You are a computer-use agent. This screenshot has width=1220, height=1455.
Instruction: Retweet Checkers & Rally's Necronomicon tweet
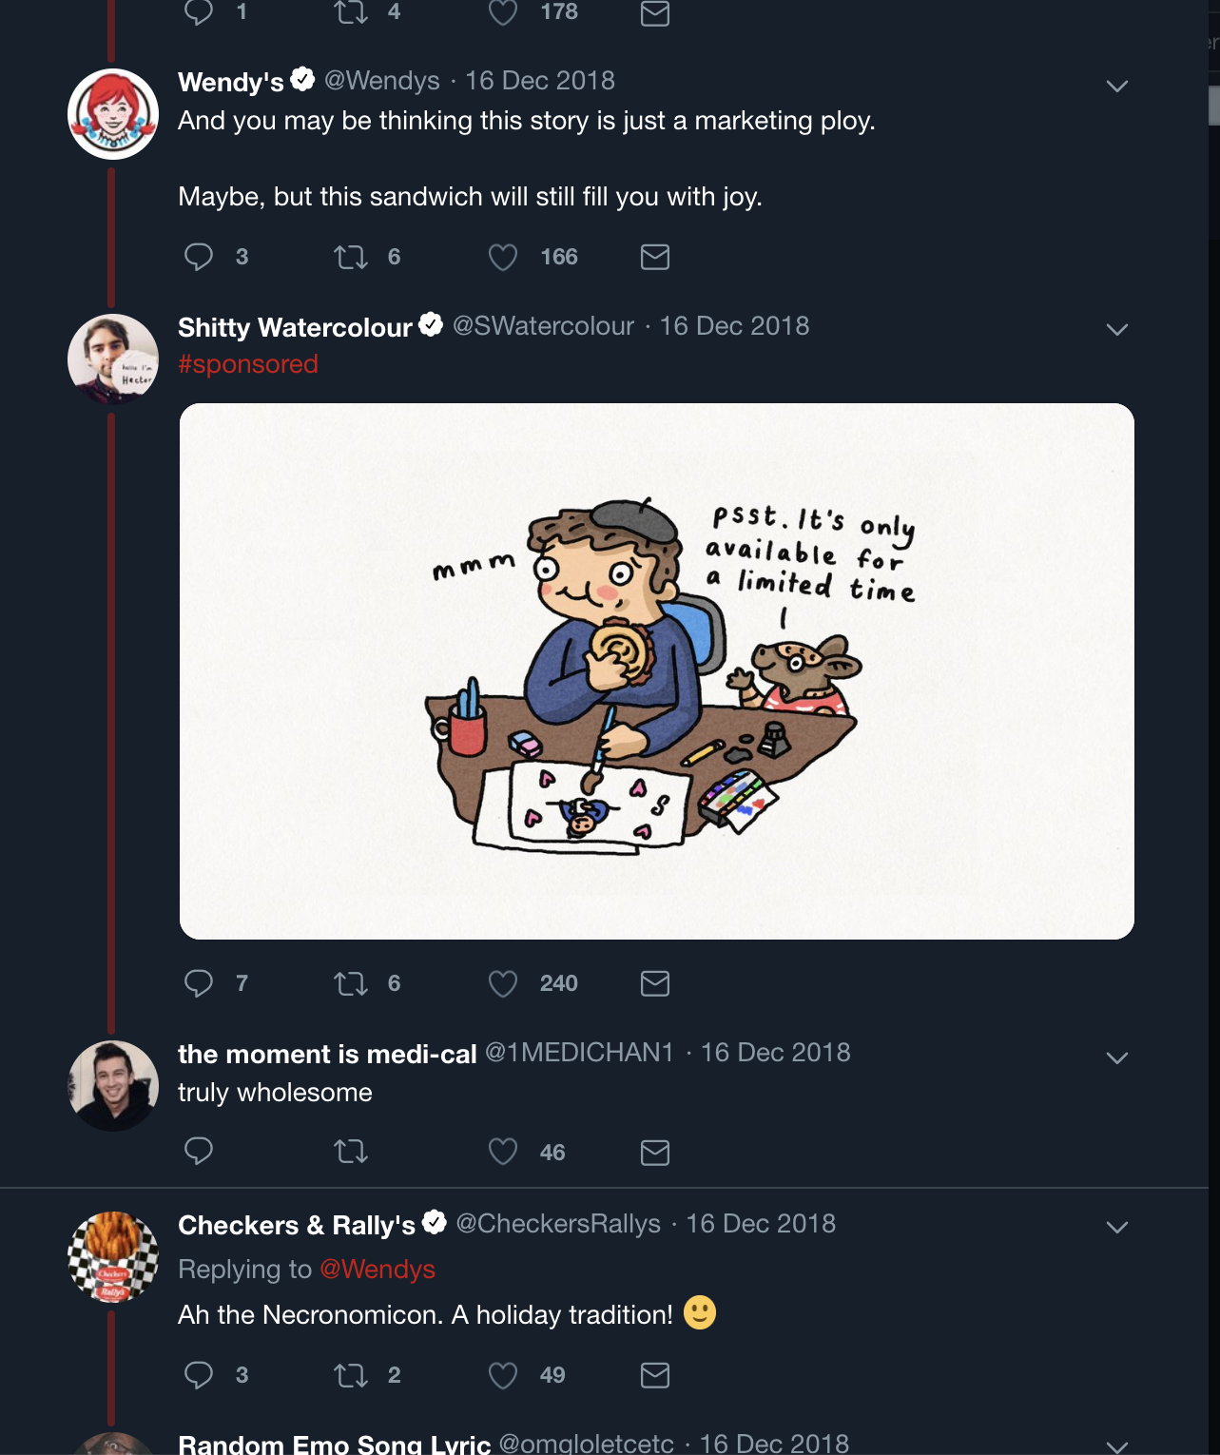pos(351,1375)
